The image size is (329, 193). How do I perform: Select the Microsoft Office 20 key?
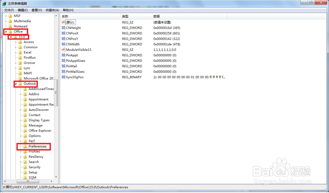(38, 79)
